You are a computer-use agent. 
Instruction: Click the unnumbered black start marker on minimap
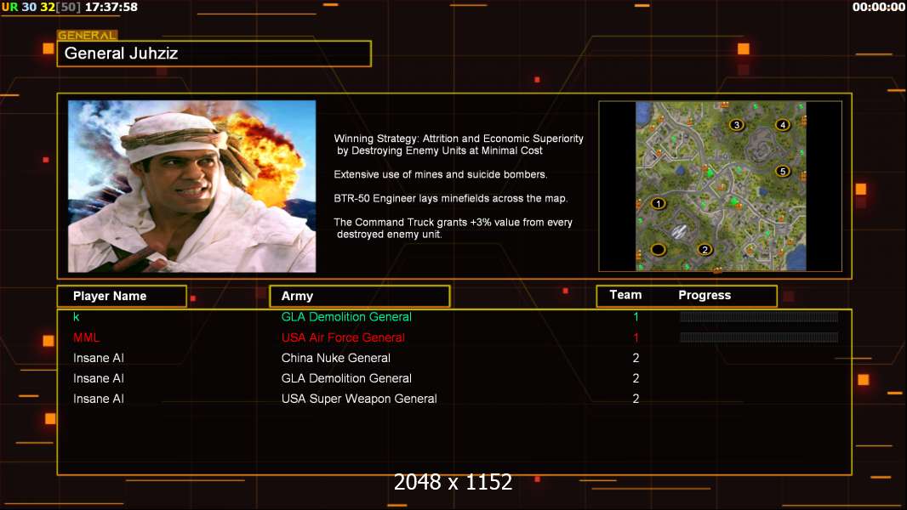point(658,250)
